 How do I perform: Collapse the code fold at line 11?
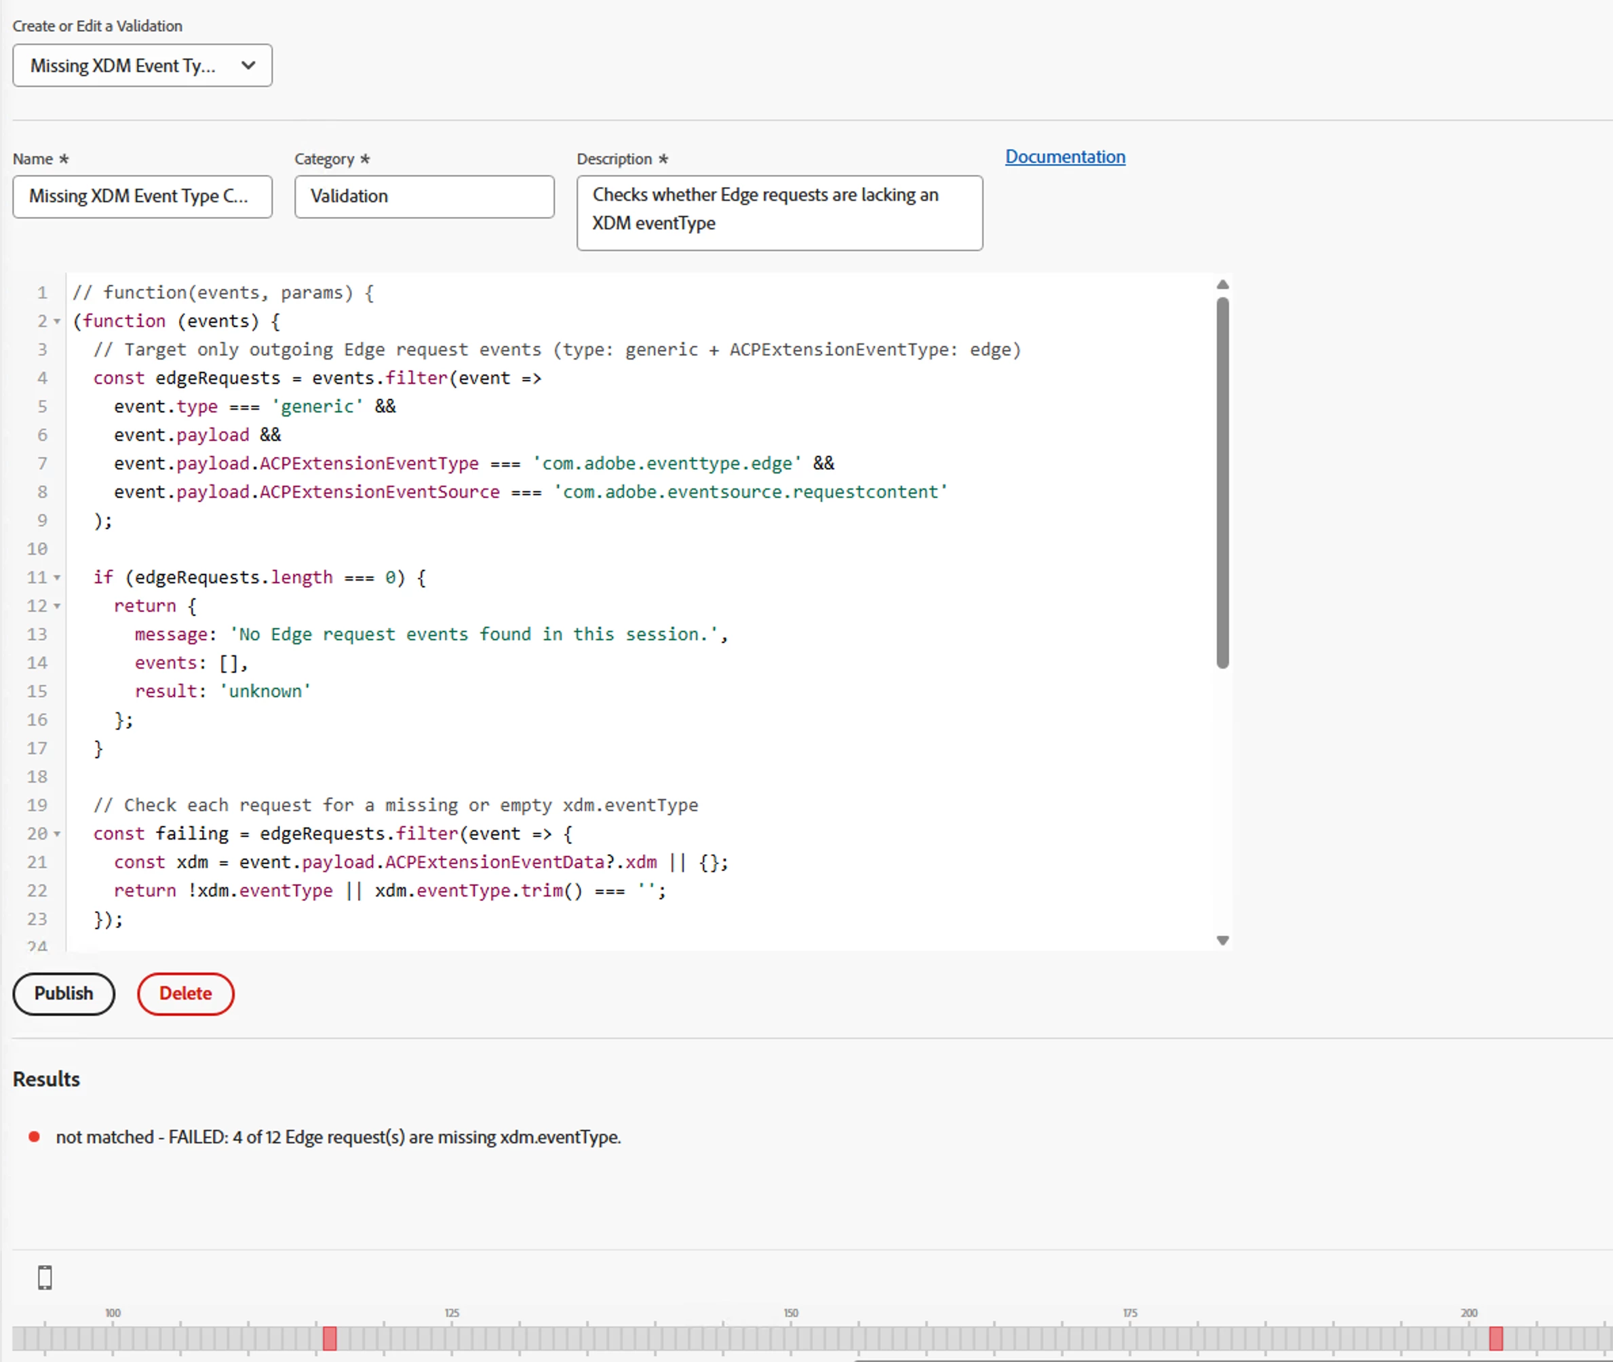(x=56, y=577)
